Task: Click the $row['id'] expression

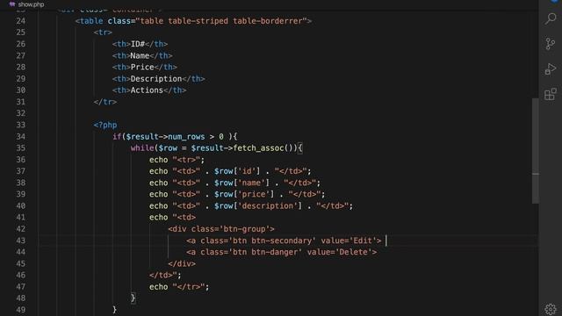Action: (x=237, y=171)
